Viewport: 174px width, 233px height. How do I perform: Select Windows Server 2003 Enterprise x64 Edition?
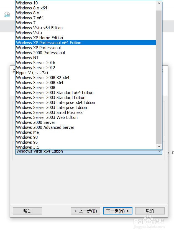pyautogui.click(x=86, y=102)
